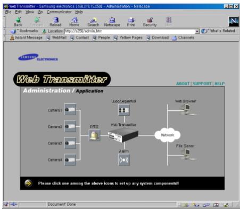Open the Contact shortcut
Viewport: 240px width, 209px height.
[79, 38]
